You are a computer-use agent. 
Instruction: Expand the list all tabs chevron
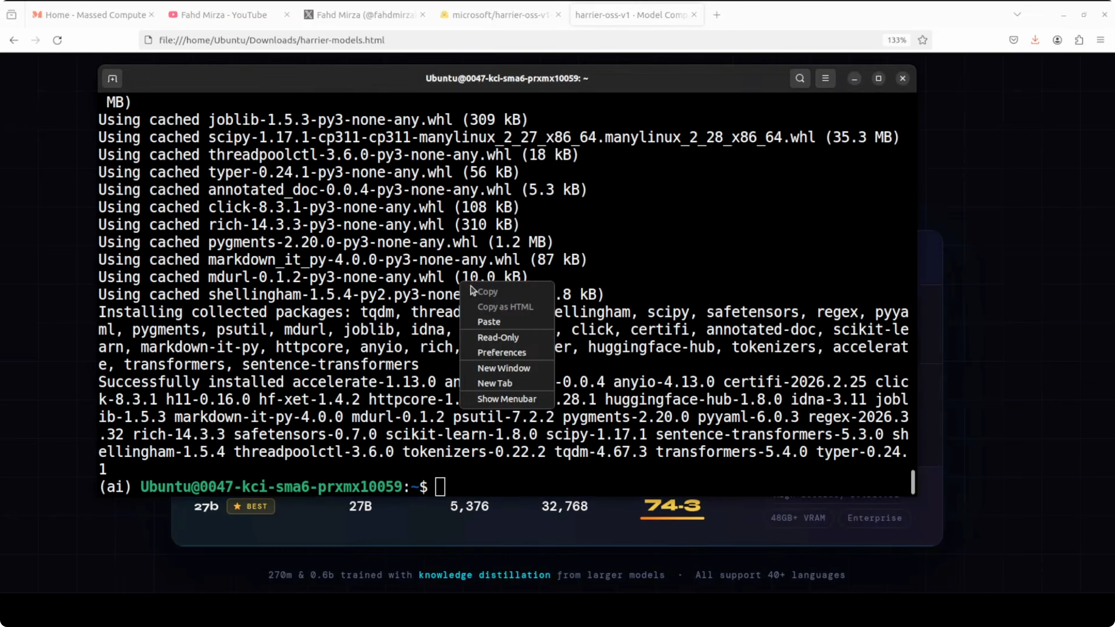coord(1017,15)
